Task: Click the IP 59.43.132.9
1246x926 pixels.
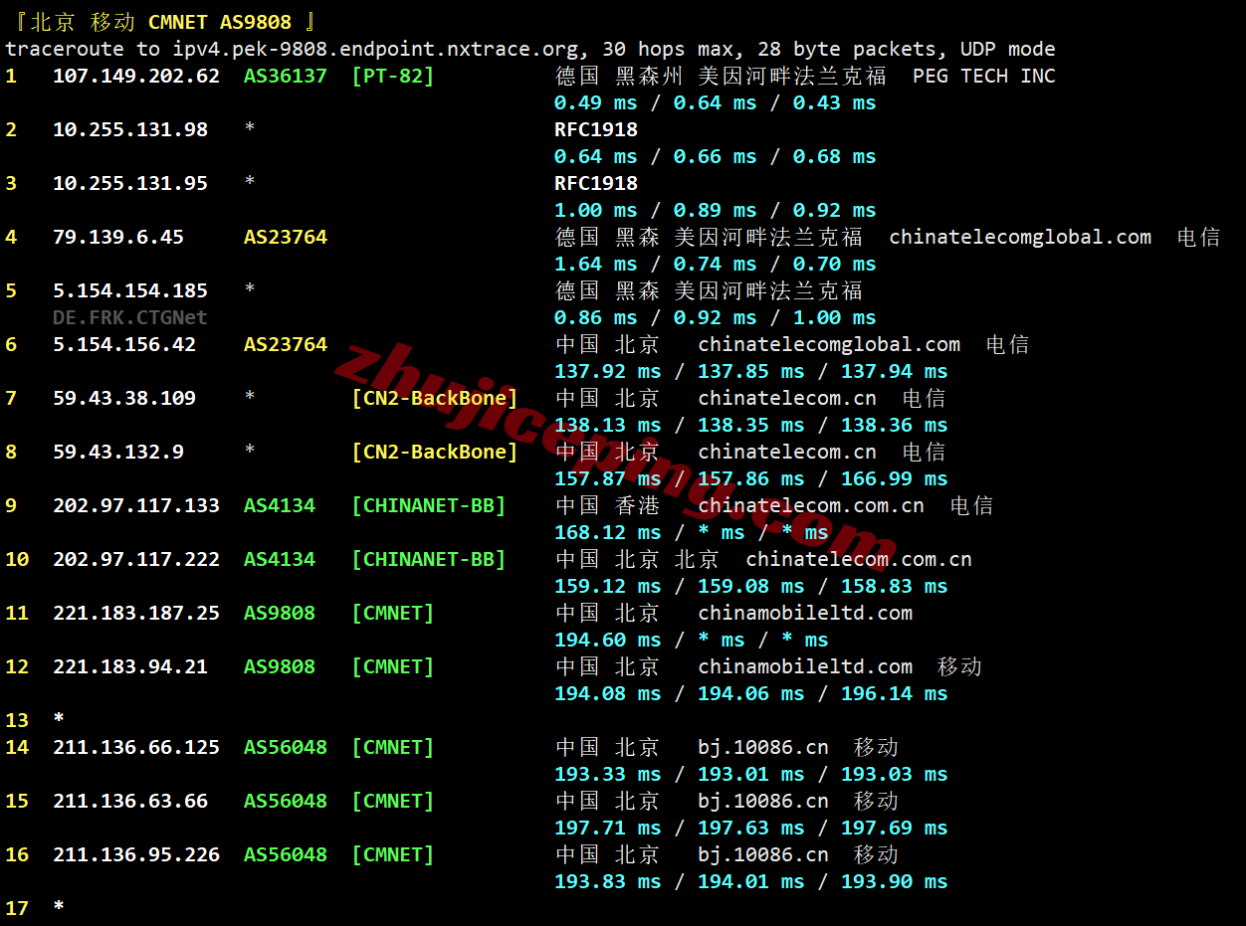Action: 118,452
